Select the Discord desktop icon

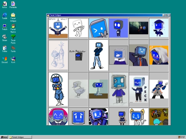4,60
